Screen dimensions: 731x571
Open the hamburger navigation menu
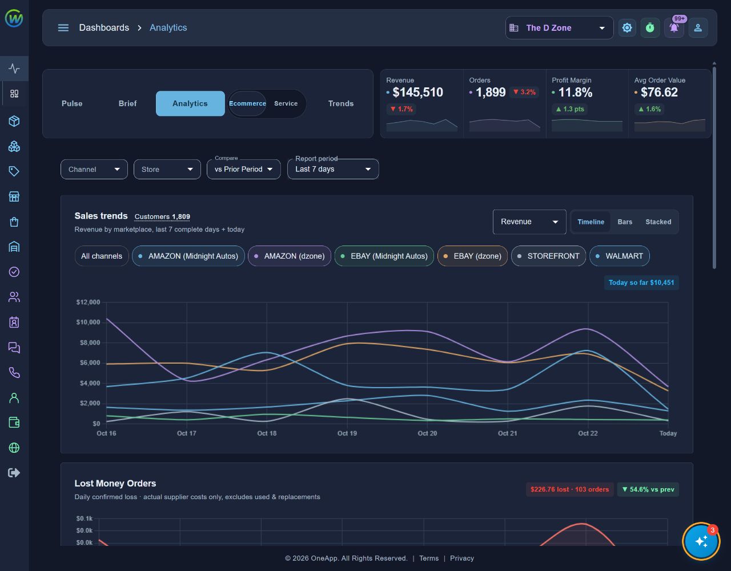(63, 27)
